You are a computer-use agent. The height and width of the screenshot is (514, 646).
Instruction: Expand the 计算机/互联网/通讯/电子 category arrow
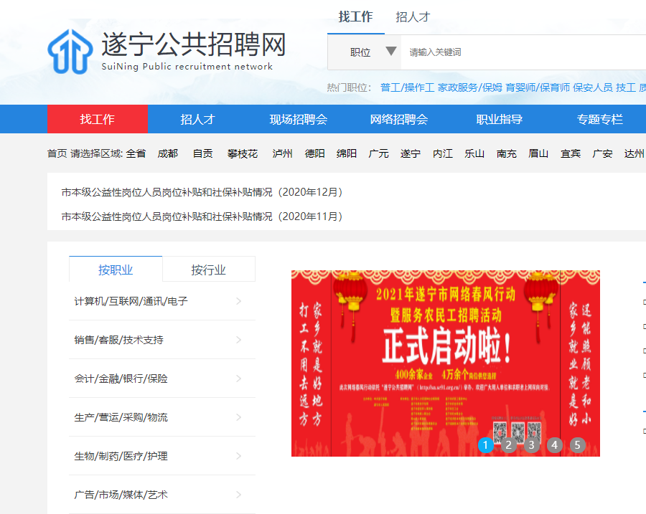tap(238, 301)
